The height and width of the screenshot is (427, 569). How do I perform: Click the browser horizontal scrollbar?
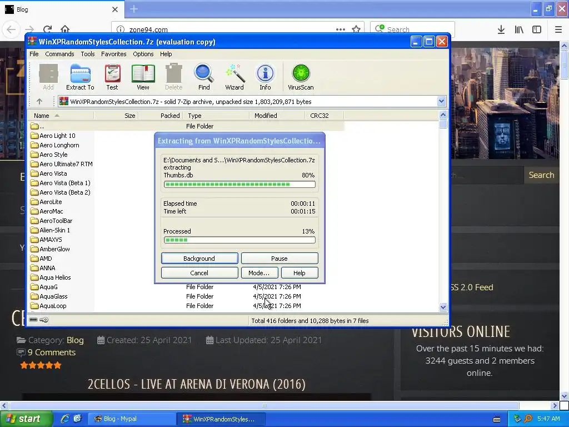click(264, 405)
